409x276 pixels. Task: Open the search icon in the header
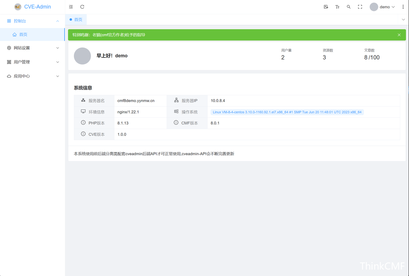(349, 7)
